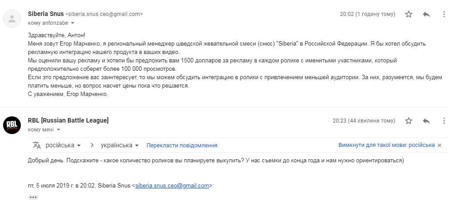Open the target language dropdown 'українська'
Viewport: 453px width, 211px height.
(x=120, y=145)
